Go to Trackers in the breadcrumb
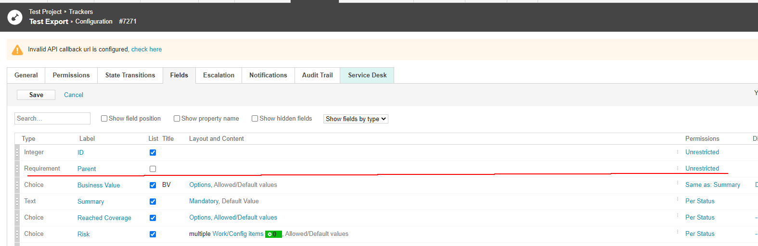Screen dimensions: 758x246 coord(81,12)
